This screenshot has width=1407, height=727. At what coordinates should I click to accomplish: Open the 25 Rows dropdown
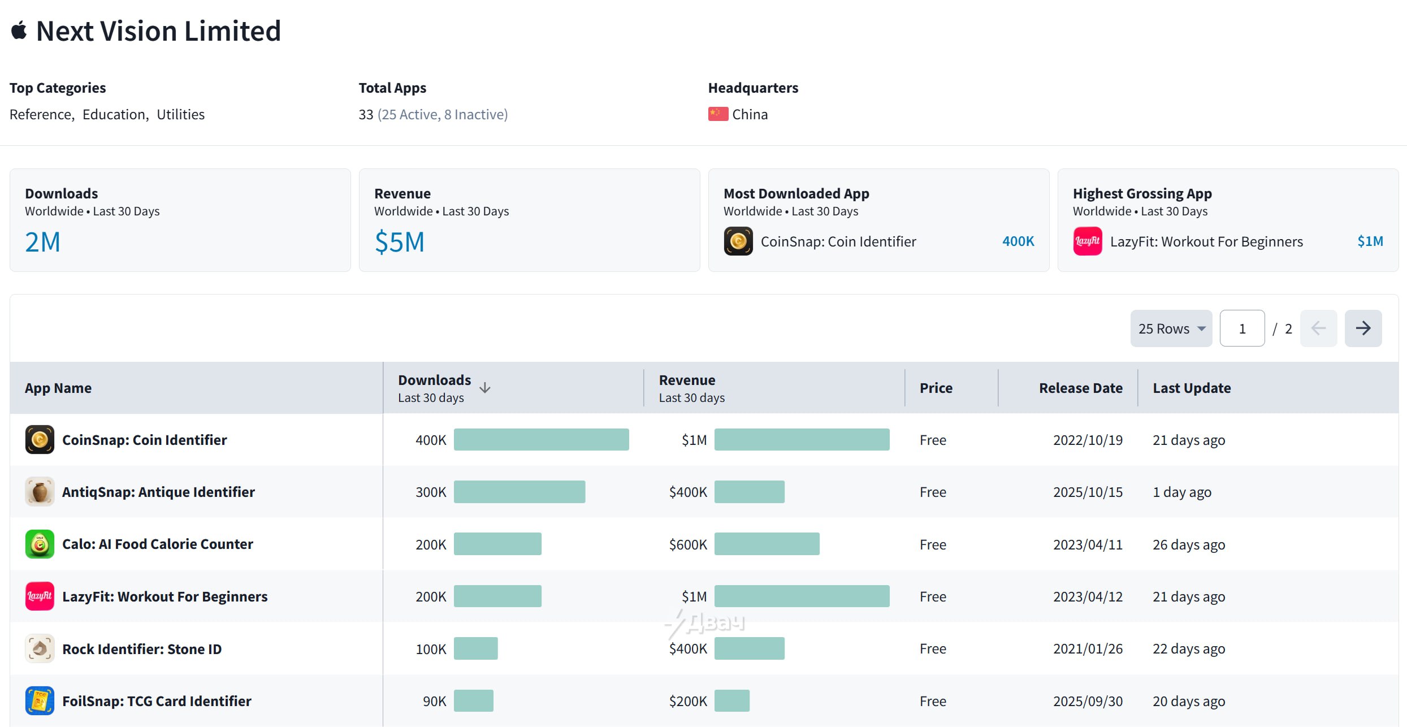[x=1171, y=328]
